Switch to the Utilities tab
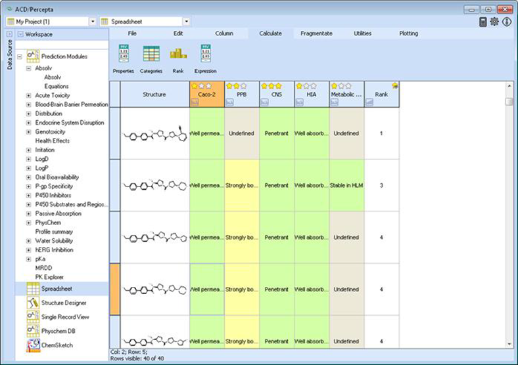 (x=362, y=33)
